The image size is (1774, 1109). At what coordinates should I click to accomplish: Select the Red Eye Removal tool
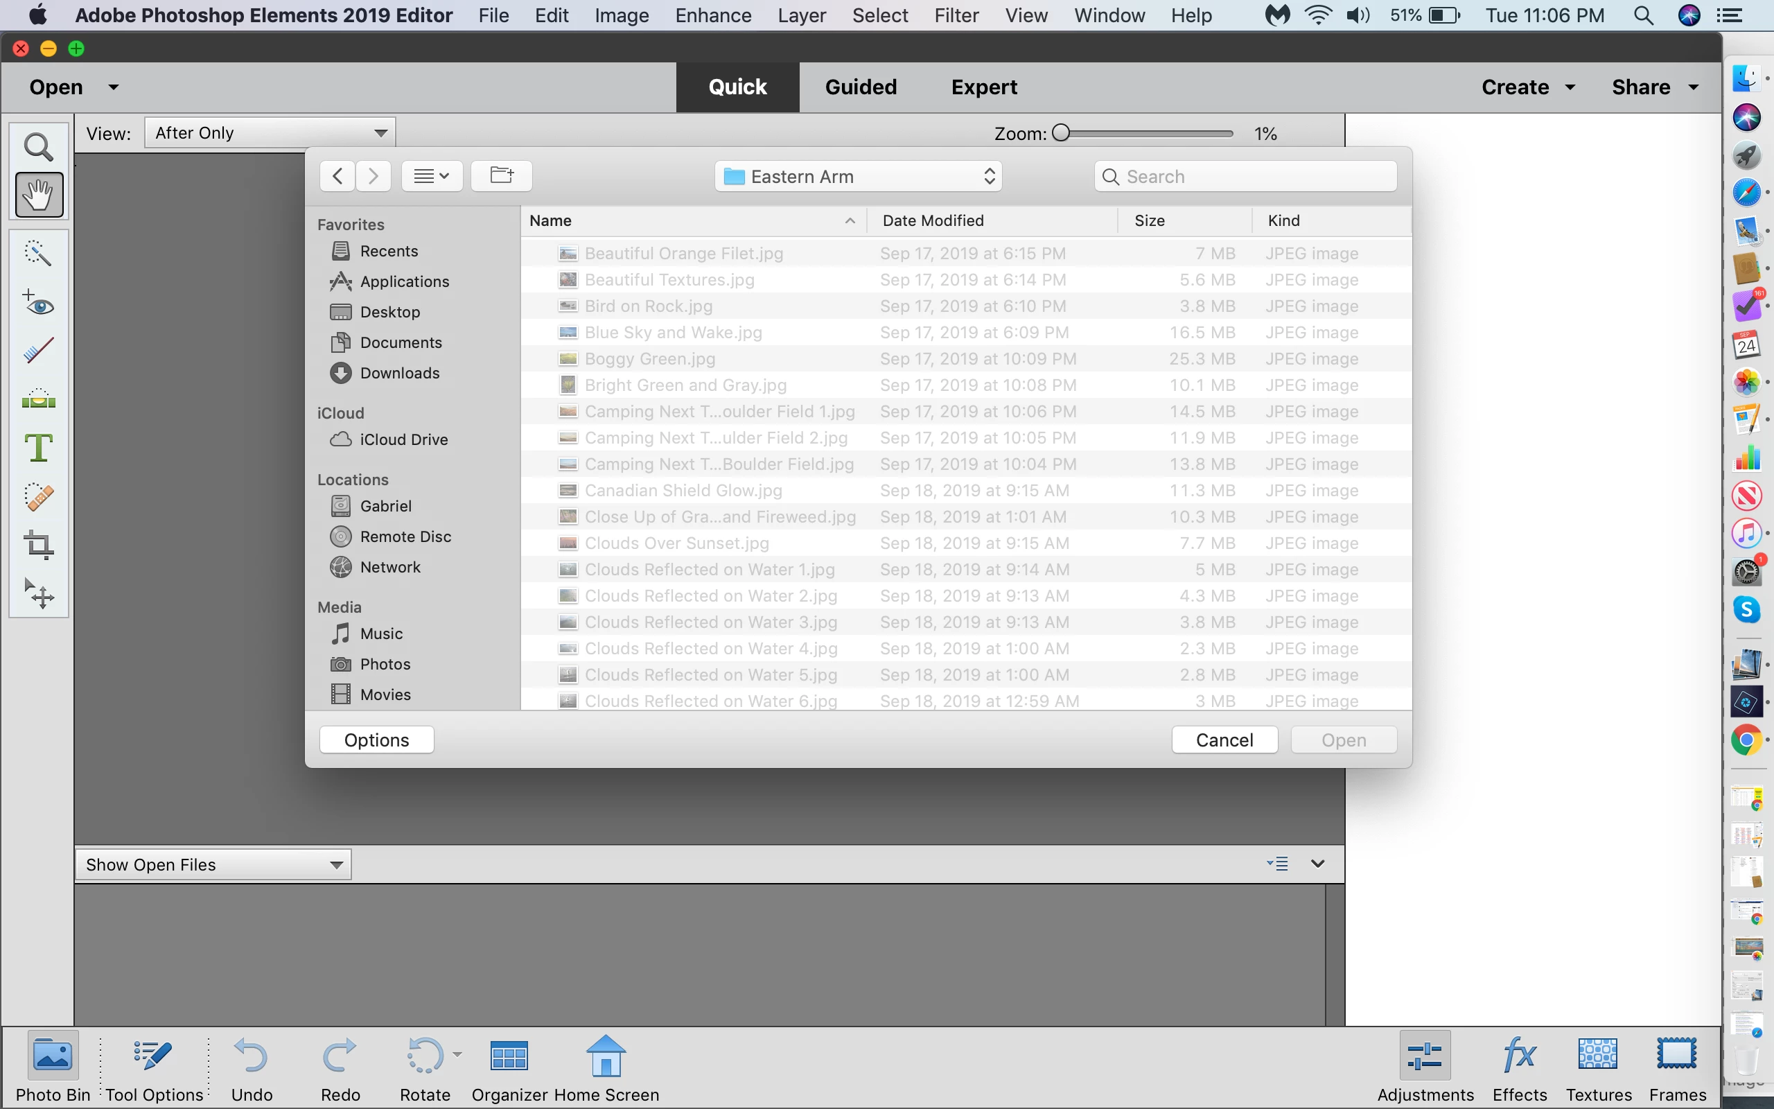pyautogui.click(x=38, y=303)
